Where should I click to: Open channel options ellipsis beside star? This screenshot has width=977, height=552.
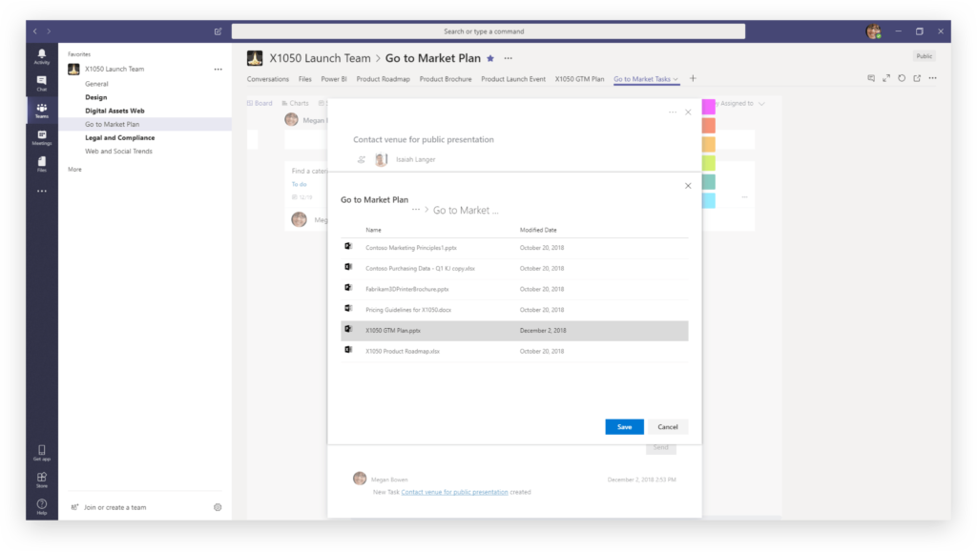pos(509,58)
